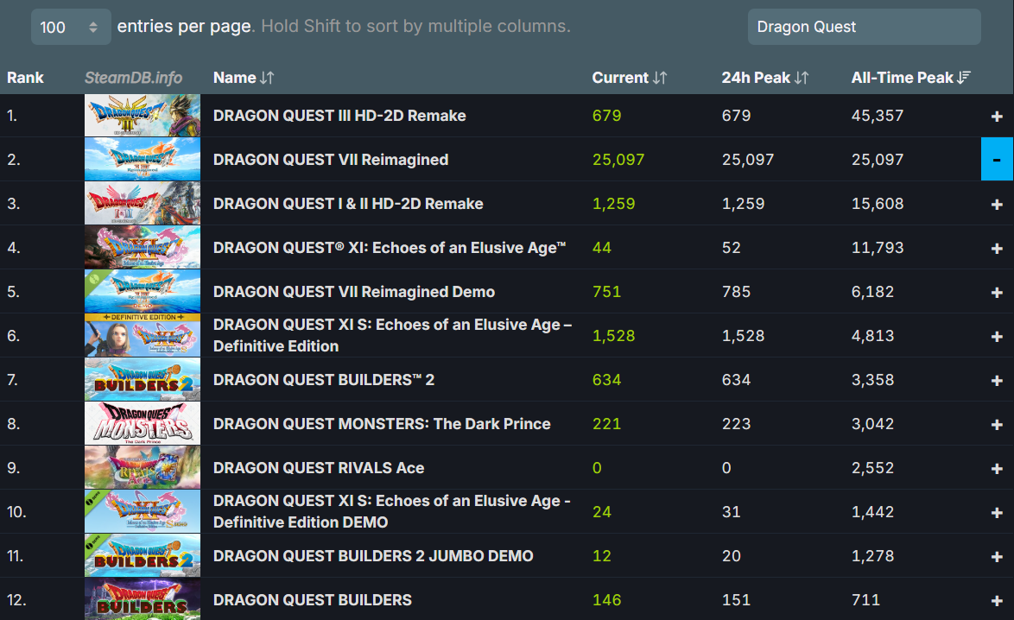Open DRAGON QUEST BUILDERS 2 JUMBO DEMO link
The height and width of the screenshot is (620, 1014).
click(x=373, y=556)
